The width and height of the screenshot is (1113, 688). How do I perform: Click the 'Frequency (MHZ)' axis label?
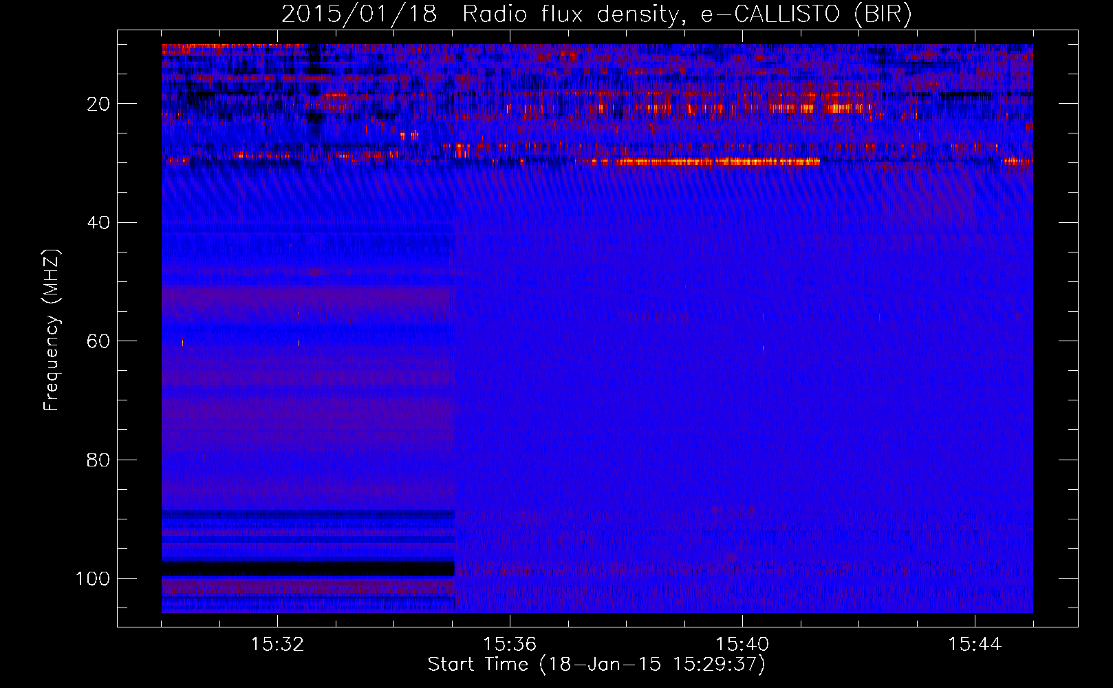(52, 330)
